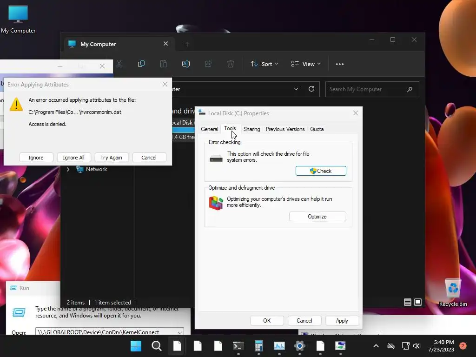Open the performance monitor app in taskbar
Image resolution: width=476 pixels, height=357 pixels.
click(279, 346)
